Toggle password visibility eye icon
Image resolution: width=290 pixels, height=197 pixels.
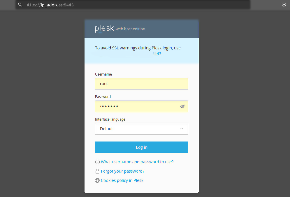[x=182, y=106]
